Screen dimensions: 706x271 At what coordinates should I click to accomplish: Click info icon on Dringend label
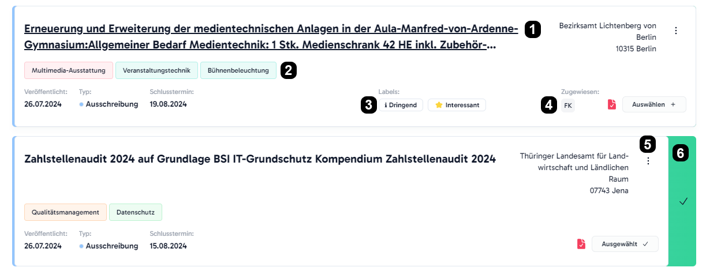(385, 105)
